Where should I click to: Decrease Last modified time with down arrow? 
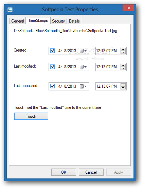click(x=123, y=68)
